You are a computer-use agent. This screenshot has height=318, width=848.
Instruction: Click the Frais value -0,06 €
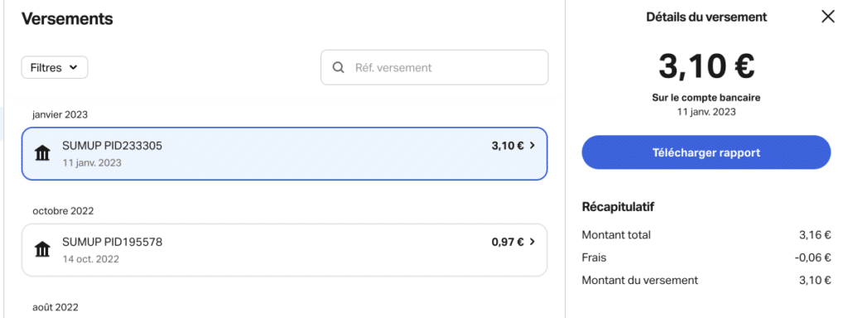tap(812, 258)
